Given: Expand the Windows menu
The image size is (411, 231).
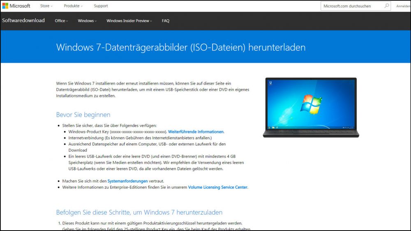Looking at the screenshot, I should point(87,21).
